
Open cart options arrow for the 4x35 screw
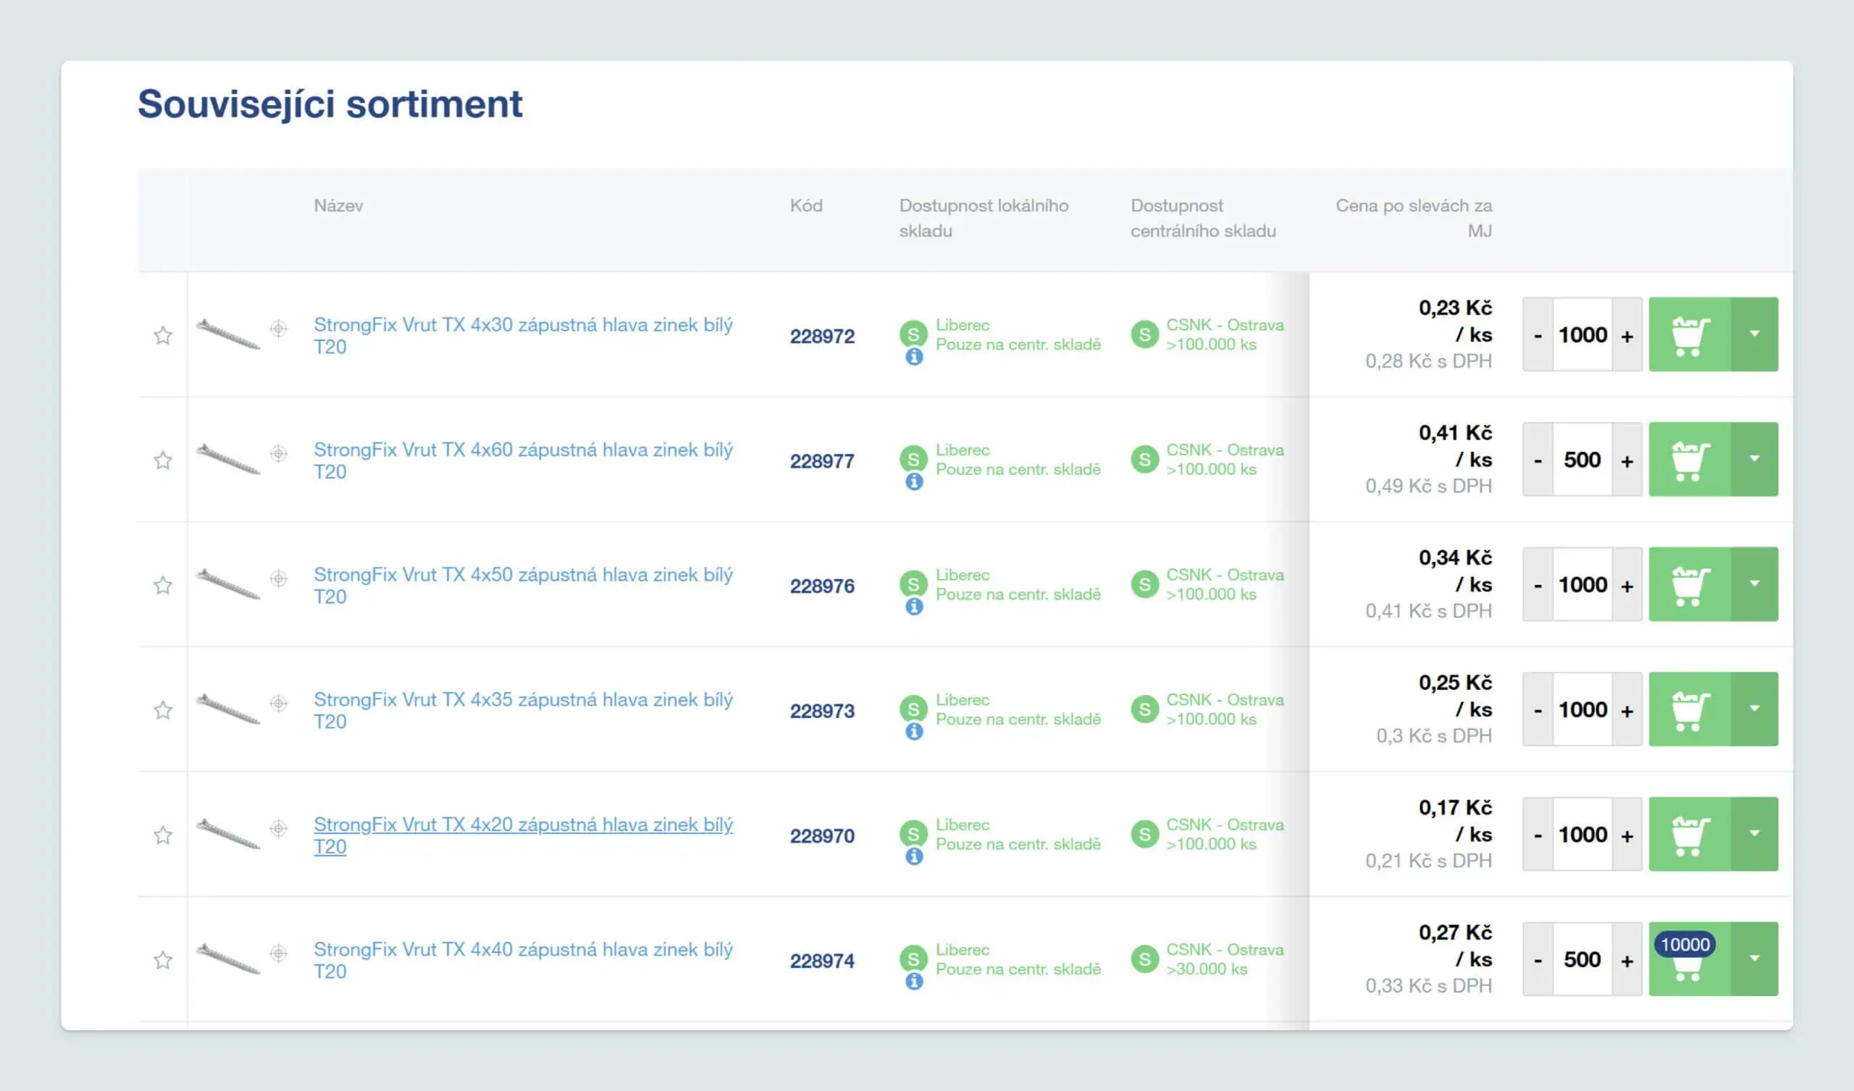[x=1755, y=710]
